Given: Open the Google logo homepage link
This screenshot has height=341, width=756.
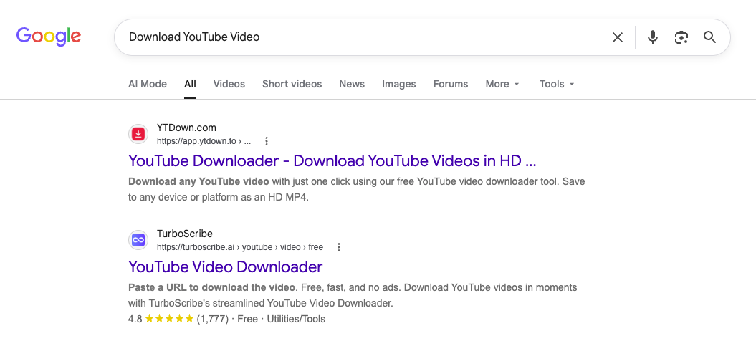Looking at the screenshot, I should coord(49,37).
